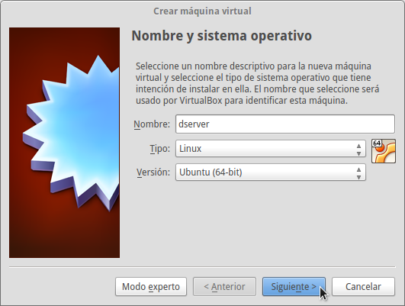405x306 pixels.
Task: Switch to Modo experto
Action: [x=151, y=287]
